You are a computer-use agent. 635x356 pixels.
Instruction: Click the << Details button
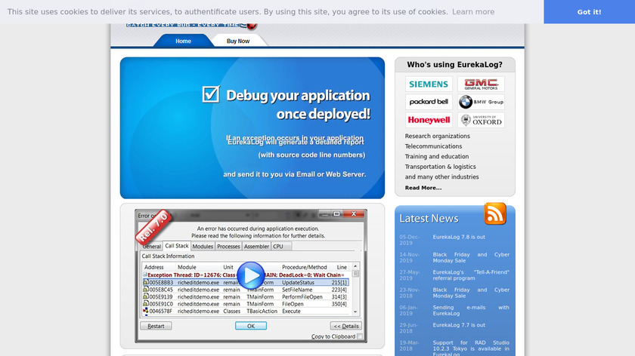(x=346, y=326)
